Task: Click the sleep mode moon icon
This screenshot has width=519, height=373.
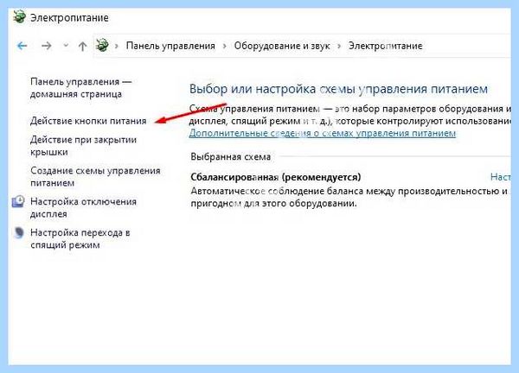Action: (x=18, y=232)
